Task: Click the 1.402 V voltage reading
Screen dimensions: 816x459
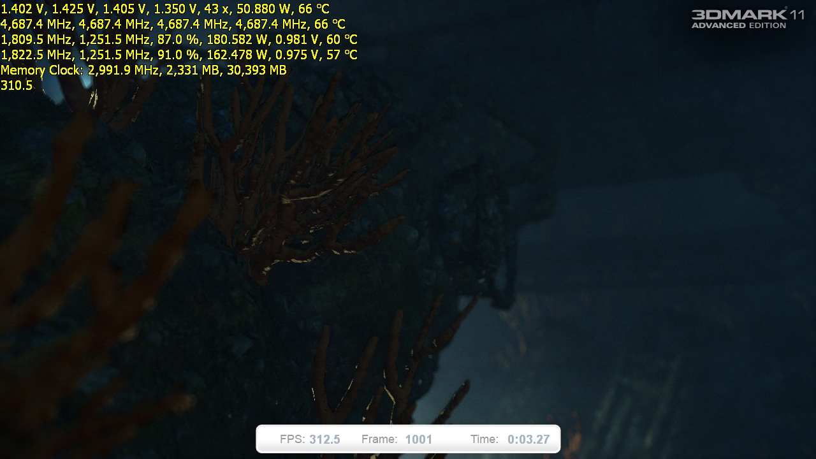Action: [x=23, y=9]
